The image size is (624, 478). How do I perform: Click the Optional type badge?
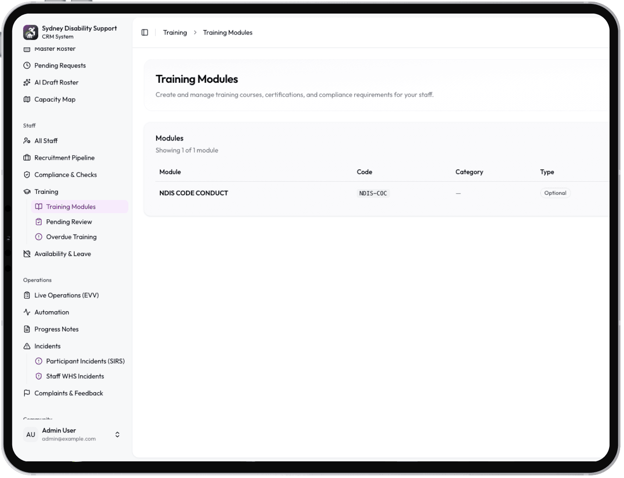point(555,193)
